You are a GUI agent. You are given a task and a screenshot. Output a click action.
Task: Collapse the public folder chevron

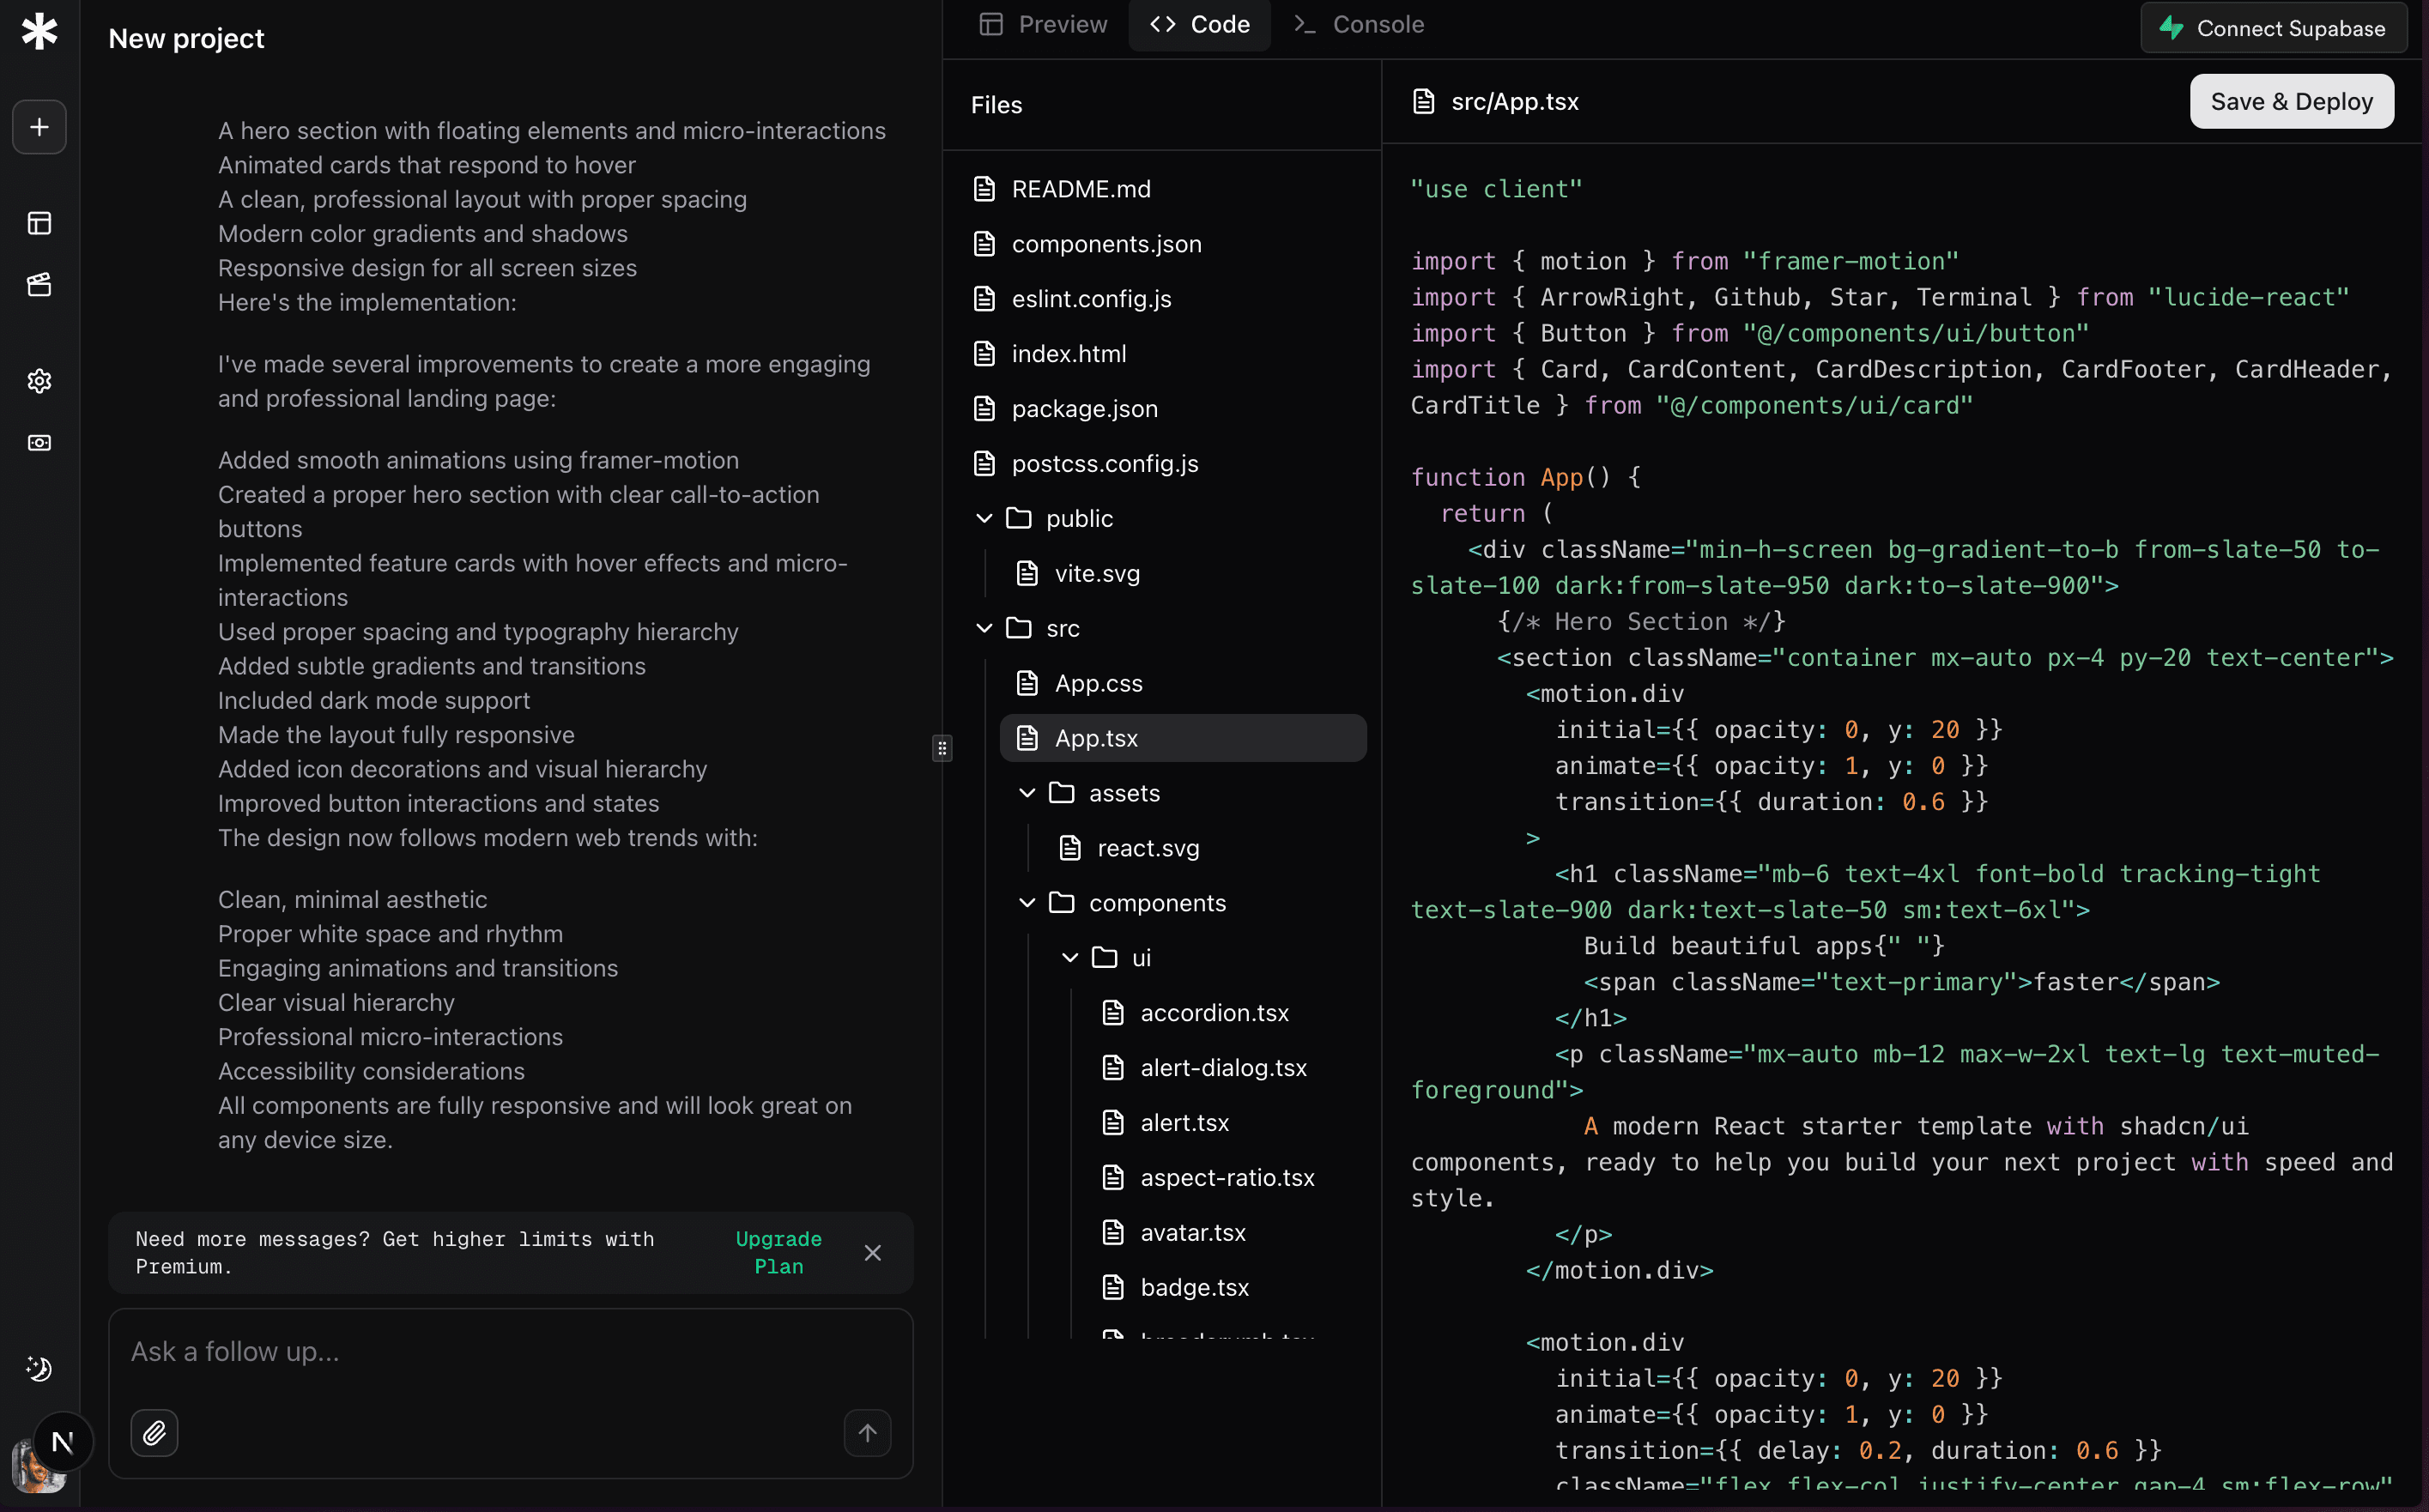(x=984, y=519)
